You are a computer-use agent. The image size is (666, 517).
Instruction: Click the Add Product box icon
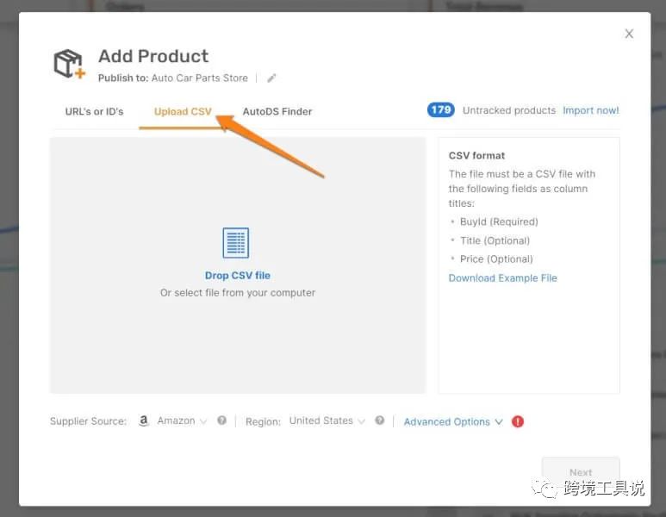69,64
